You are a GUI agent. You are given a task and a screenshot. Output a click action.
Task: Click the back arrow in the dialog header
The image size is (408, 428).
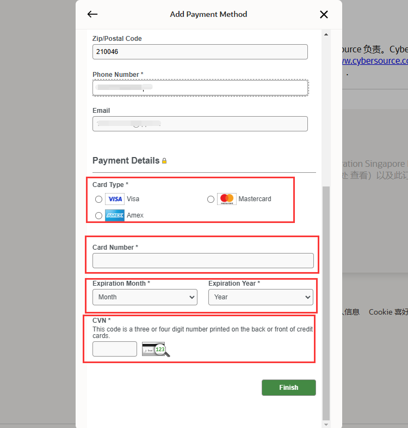click(x=92, y=15)
